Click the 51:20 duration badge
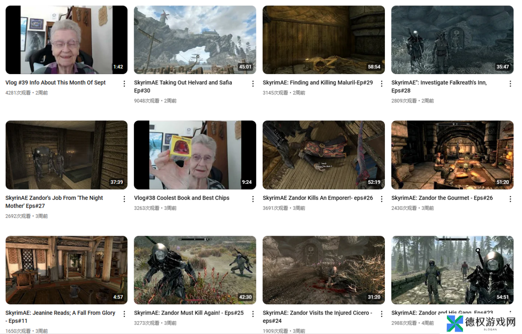This screenshot has height=334, width=522. click(503, 182)
